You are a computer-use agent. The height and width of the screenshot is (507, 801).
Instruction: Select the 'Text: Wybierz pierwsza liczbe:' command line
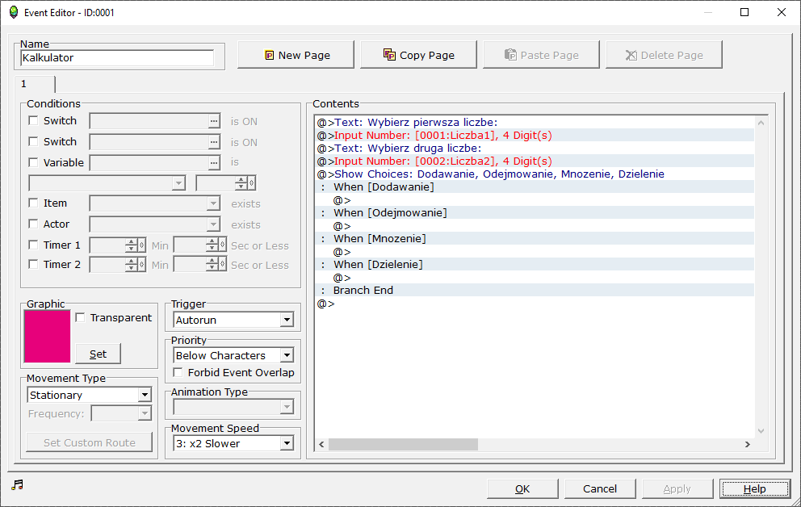535,123
